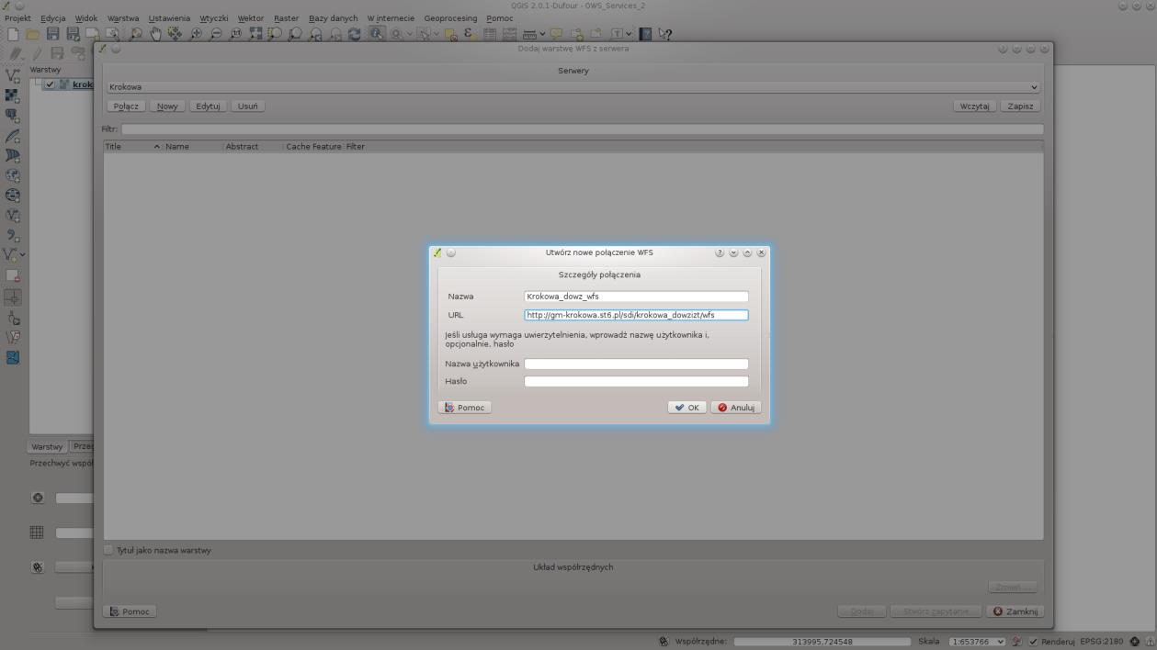Click the Open project folder icon
The height and width of the screenshot is (650, 1157).
[33, 34]
